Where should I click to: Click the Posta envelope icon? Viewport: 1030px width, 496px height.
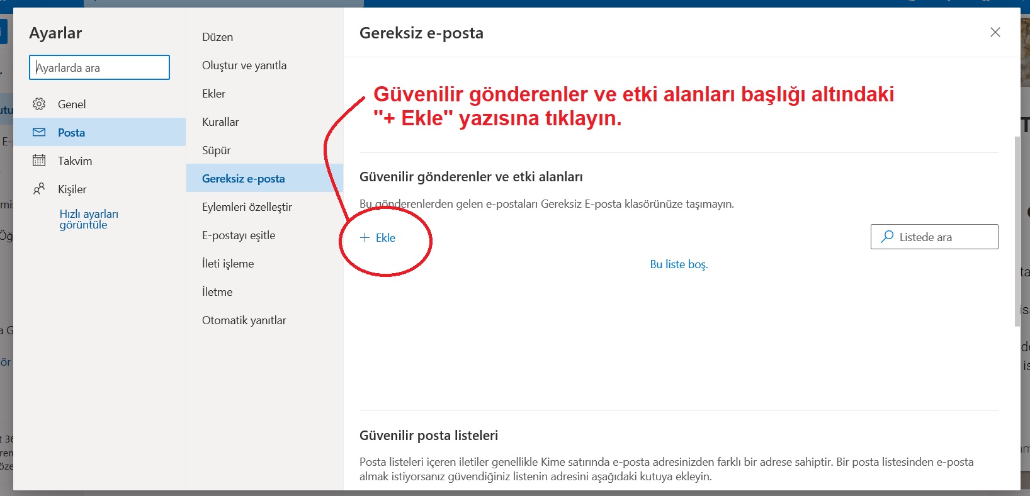click(x=39, y=132)
